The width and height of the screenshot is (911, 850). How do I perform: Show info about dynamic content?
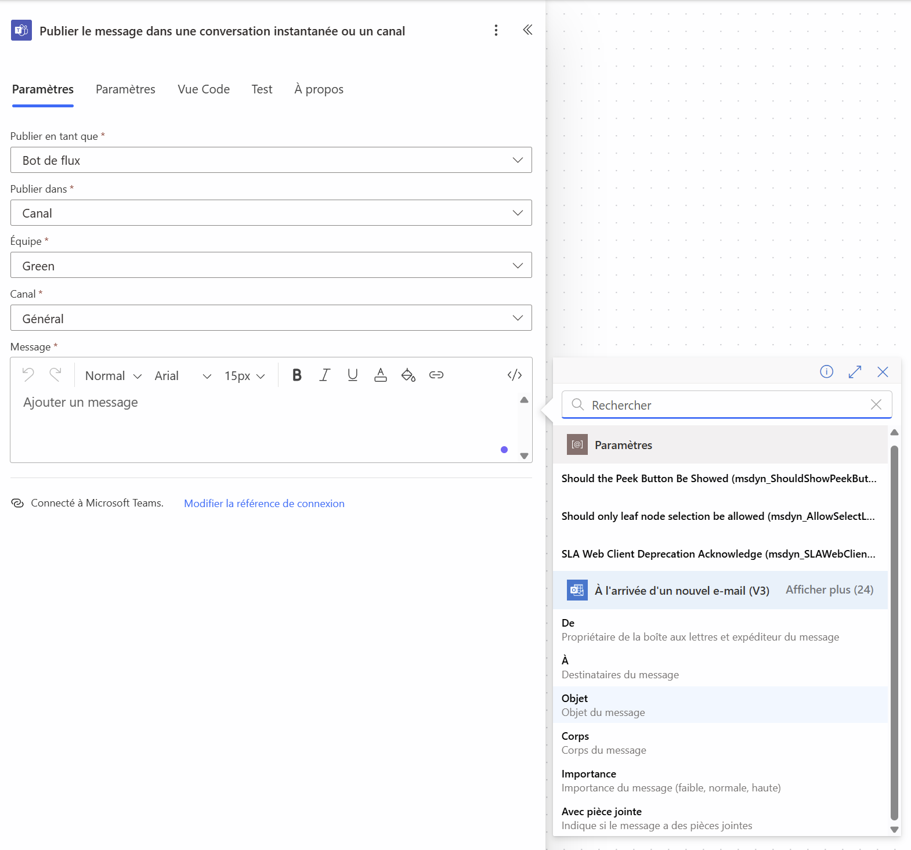pyautogui.click(x=826, y=372)
